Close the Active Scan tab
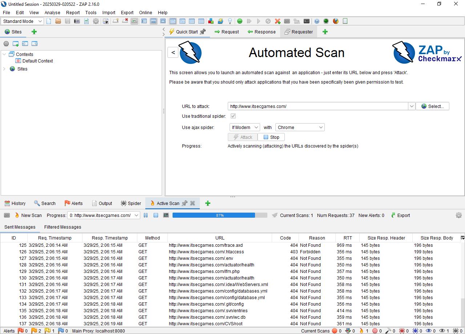Screen dimensions: 465x334 pos(193,203)
